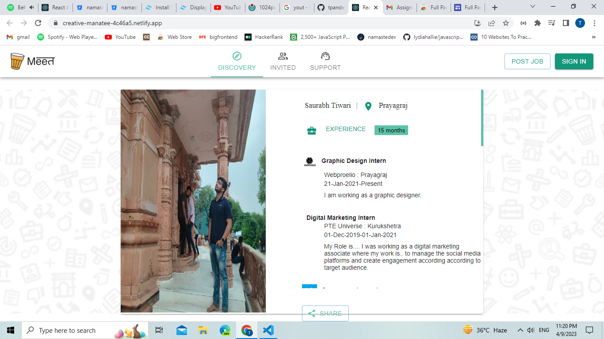
Task: Expand hidden bookmarks with double chevron
Action: [593, 37]
